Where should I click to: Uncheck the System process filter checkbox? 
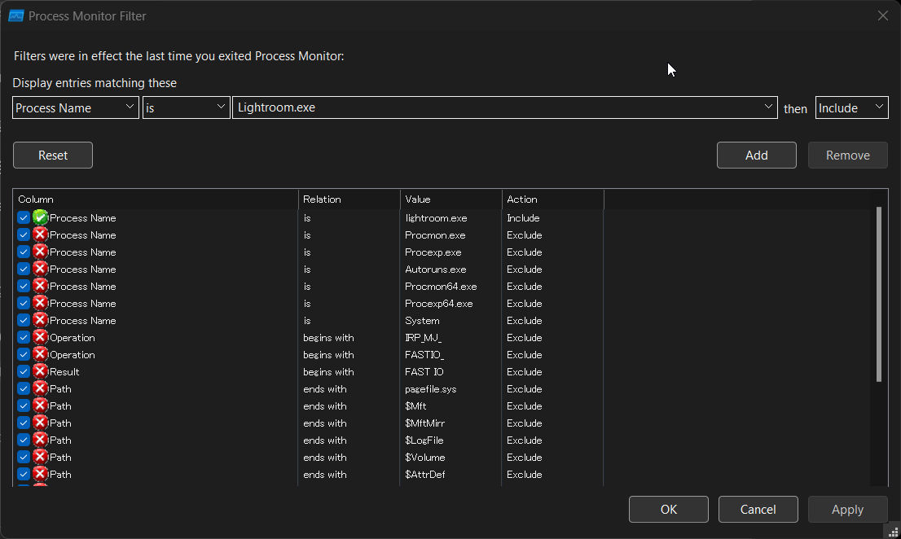tap(24, 320)
